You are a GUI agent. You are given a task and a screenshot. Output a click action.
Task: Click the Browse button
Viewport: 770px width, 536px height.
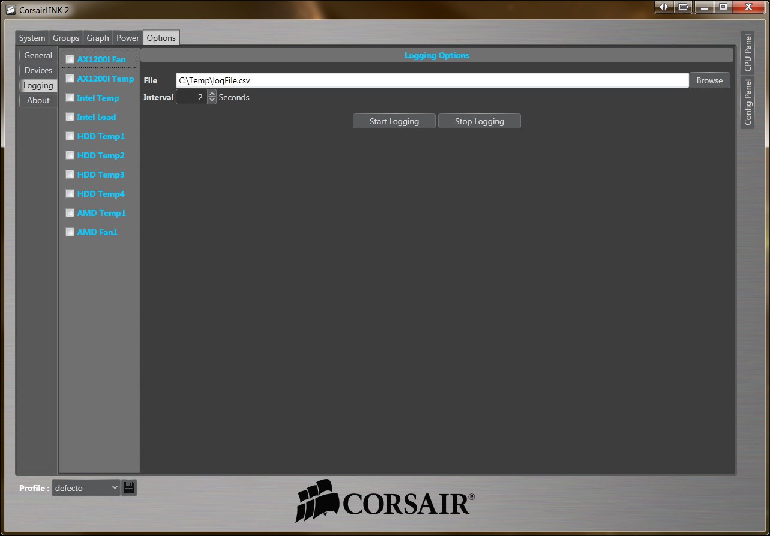click(x=709, y=80)
